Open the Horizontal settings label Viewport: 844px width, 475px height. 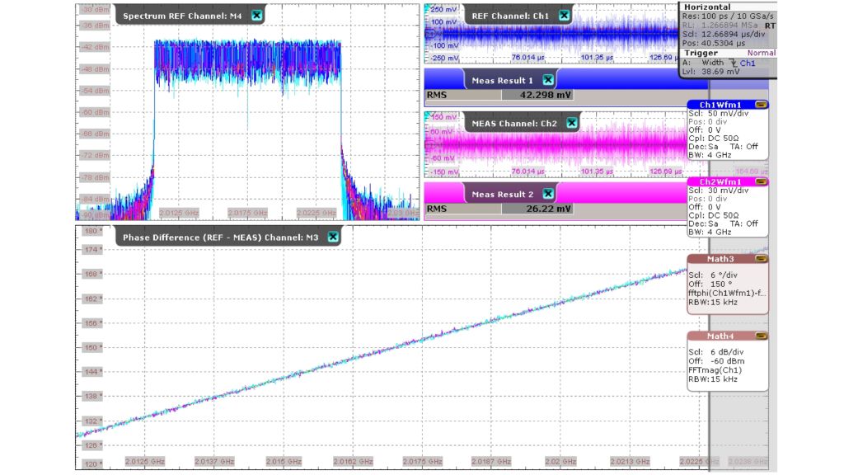tap(706, 7)
